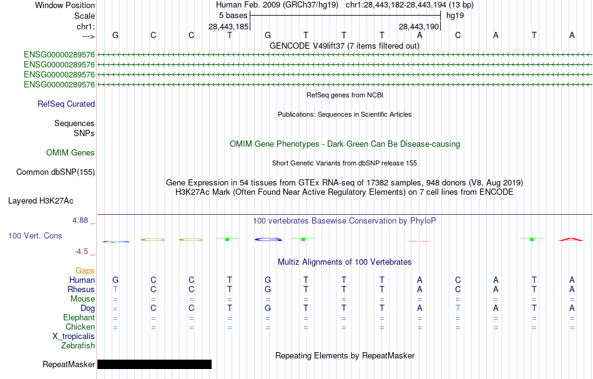Click the -4.5 lower conservation scale value
The width and height of the screenshot is (593, 379).
[81, 252]
